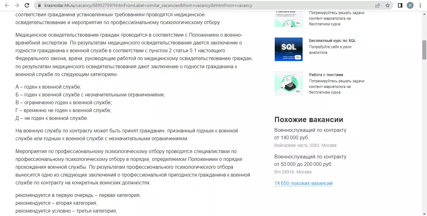The width and height of the screenshot is (427, 216).
Task: Click the vertical scrollbar thumb
Action: 424,49
